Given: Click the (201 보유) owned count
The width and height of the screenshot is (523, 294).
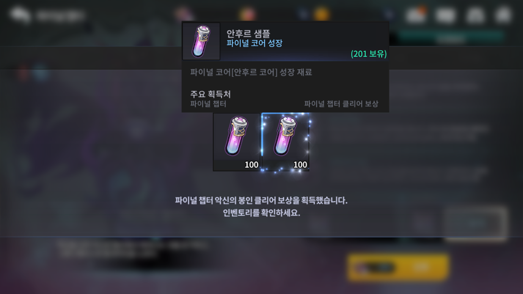Looking at the screenshot, I should 368,54.
